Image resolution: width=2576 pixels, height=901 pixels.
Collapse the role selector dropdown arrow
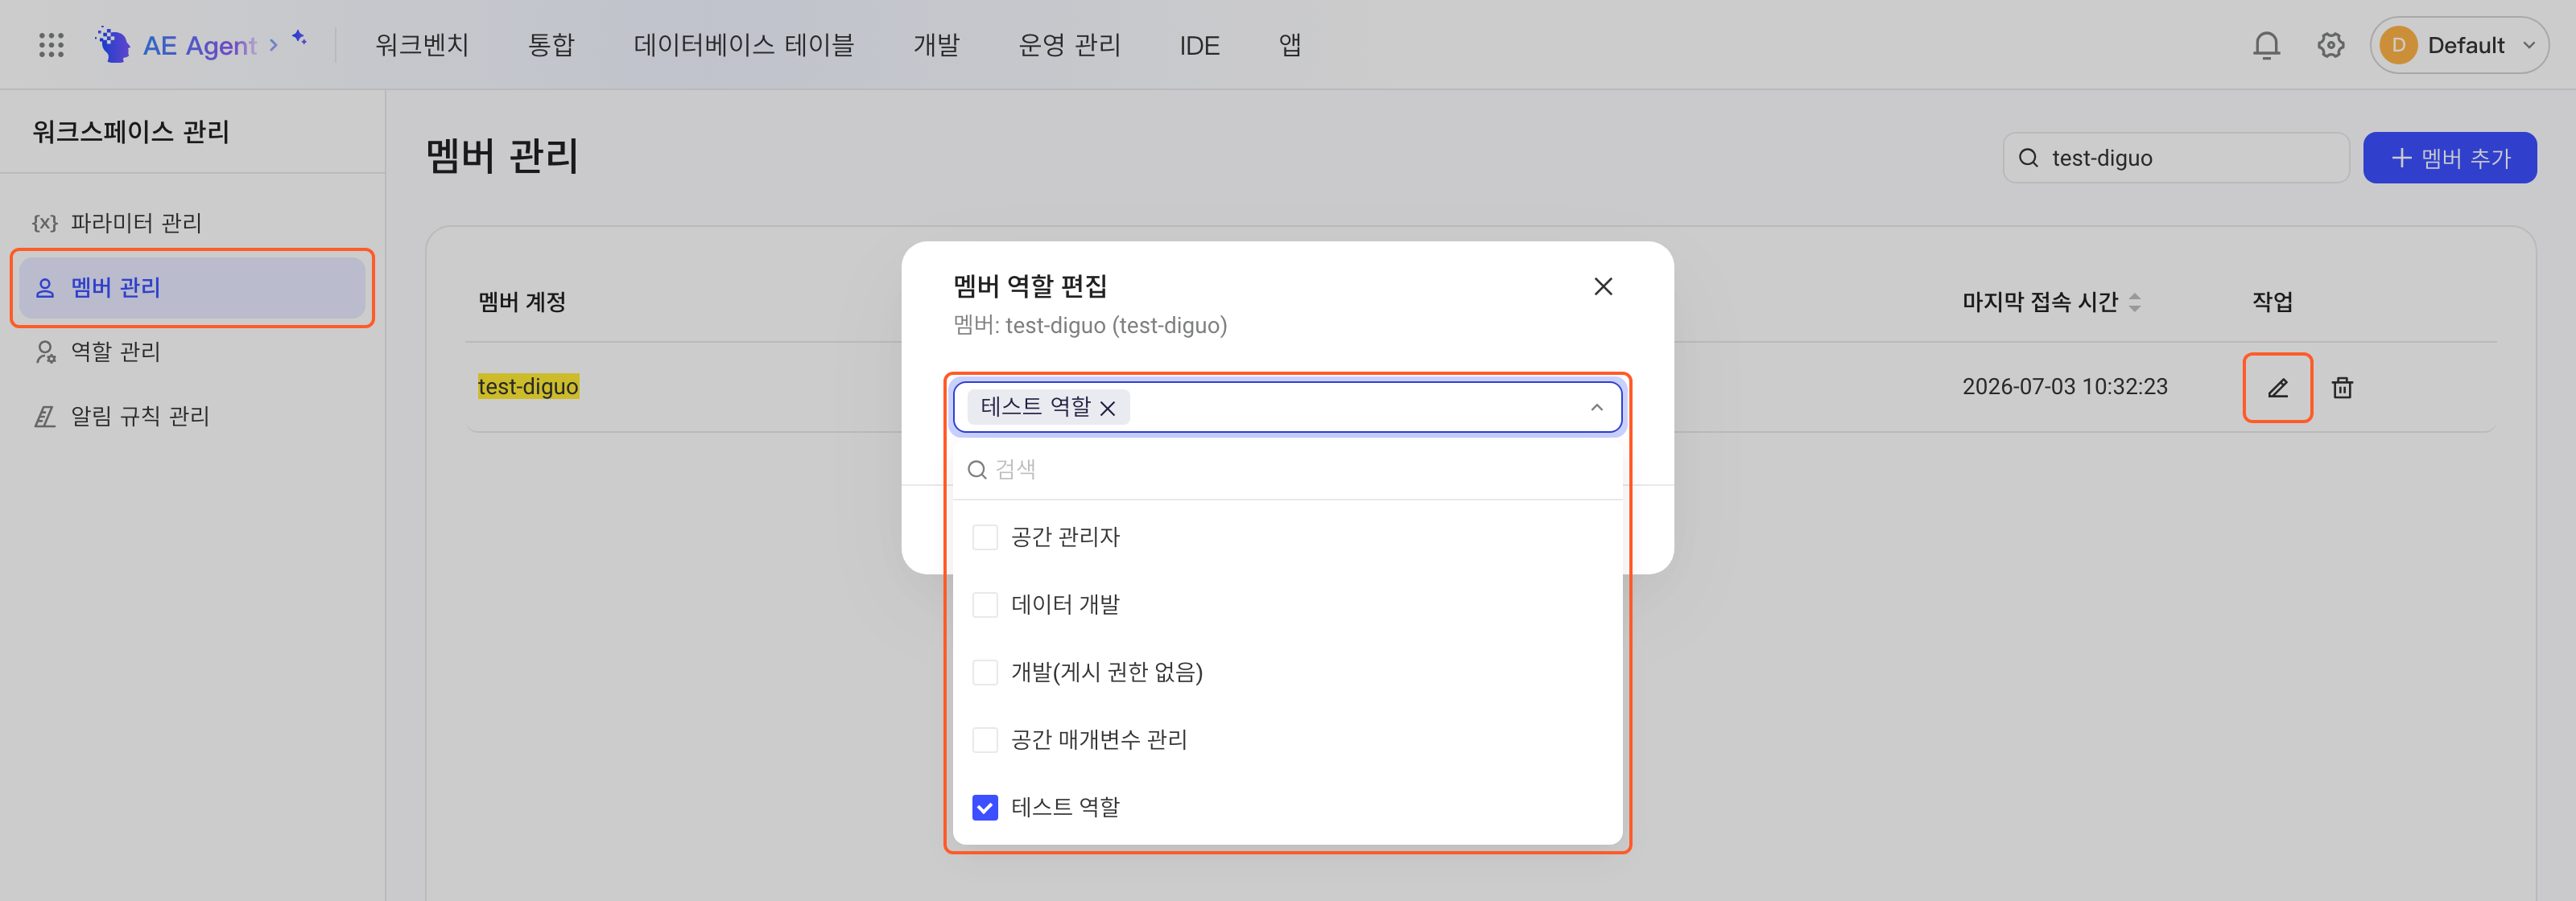click(1596, 408)
